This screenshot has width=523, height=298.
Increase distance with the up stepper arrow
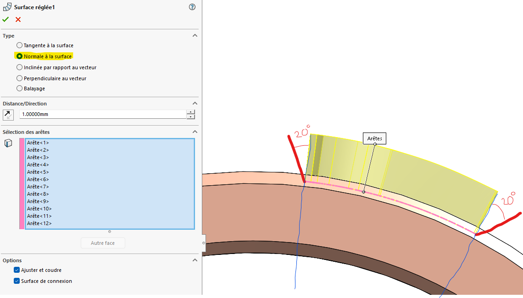point(191,112)
